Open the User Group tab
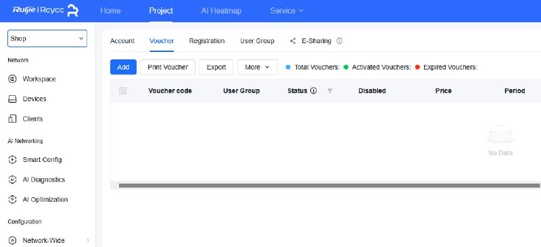541x247 pixels. point(257,41)
